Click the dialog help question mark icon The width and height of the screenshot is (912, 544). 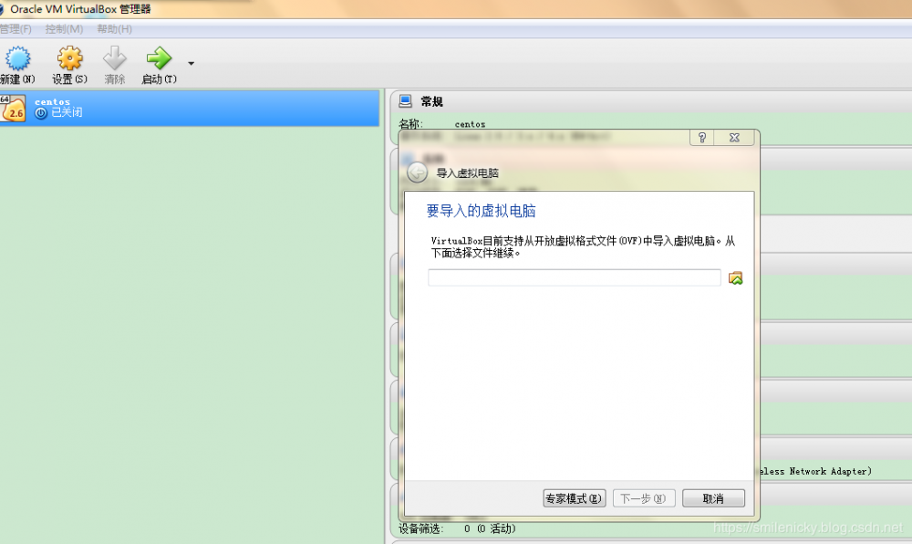pos(700,137)
